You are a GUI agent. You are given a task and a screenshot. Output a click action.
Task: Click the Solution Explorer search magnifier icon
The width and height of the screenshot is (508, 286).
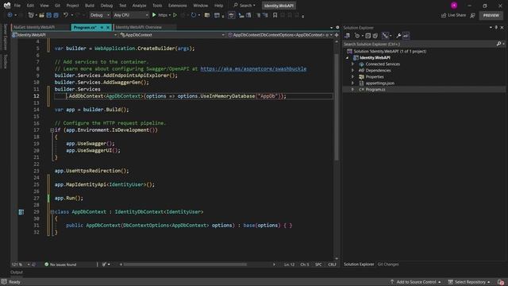(x=499, y=44)
